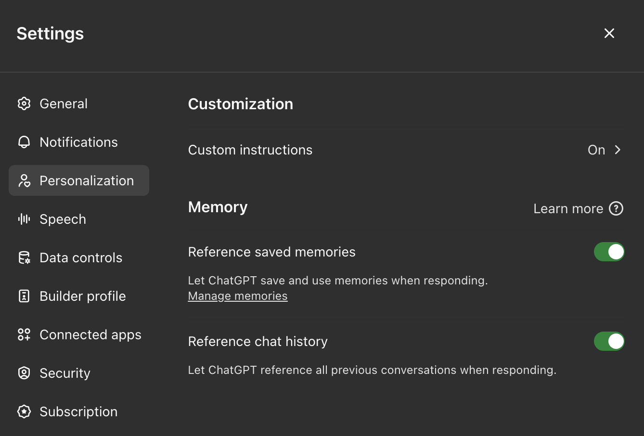Expand Custom instructions chevron arrow
This screenshot has width=644, height=436.
coord(618,150)
